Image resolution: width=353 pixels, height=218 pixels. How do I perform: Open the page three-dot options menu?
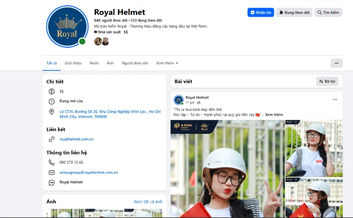337,63
